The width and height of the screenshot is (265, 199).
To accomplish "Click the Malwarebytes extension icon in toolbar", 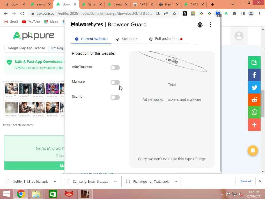I will coord(218,13).
